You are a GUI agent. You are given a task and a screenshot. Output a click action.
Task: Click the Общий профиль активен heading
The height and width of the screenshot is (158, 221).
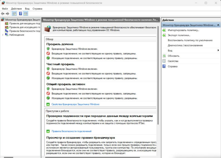(x=66, y=84)
